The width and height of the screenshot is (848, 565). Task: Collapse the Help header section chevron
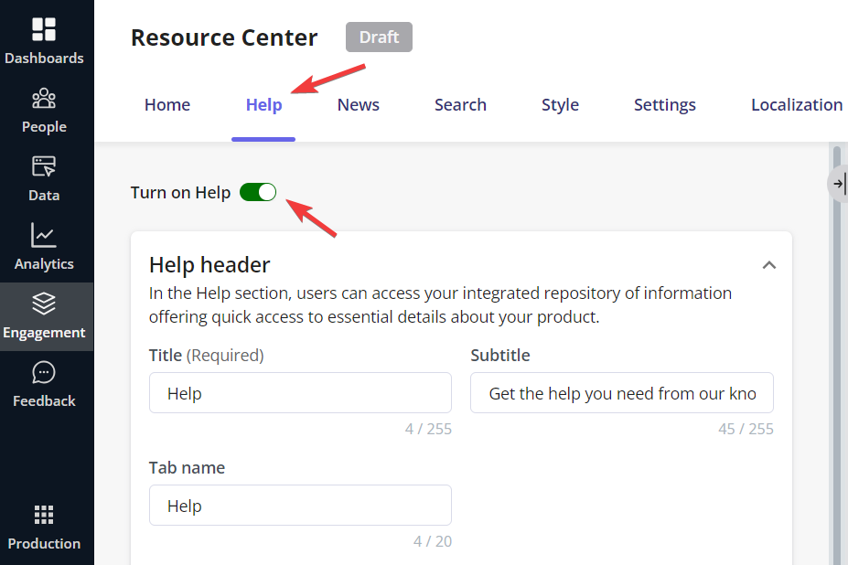(769, 265)
